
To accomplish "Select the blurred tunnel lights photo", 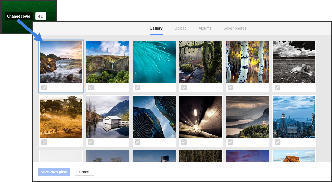I will tap(201, 117).
